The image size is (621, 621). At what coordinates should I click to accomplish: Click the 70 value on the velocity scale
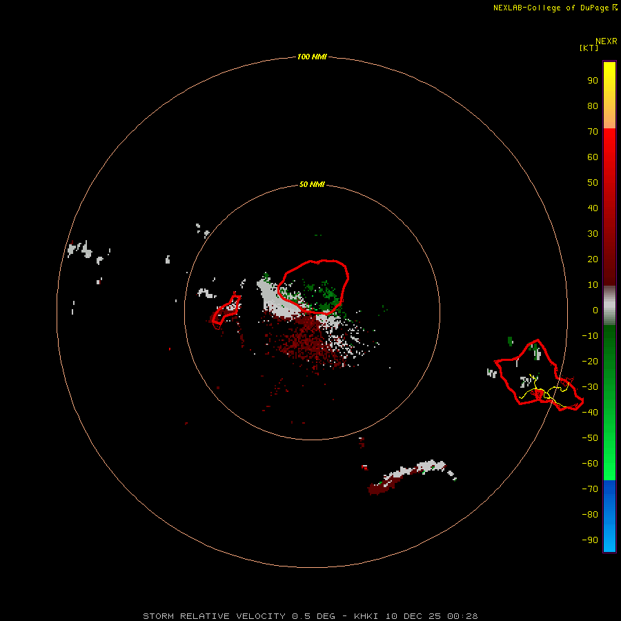(593, 132)
